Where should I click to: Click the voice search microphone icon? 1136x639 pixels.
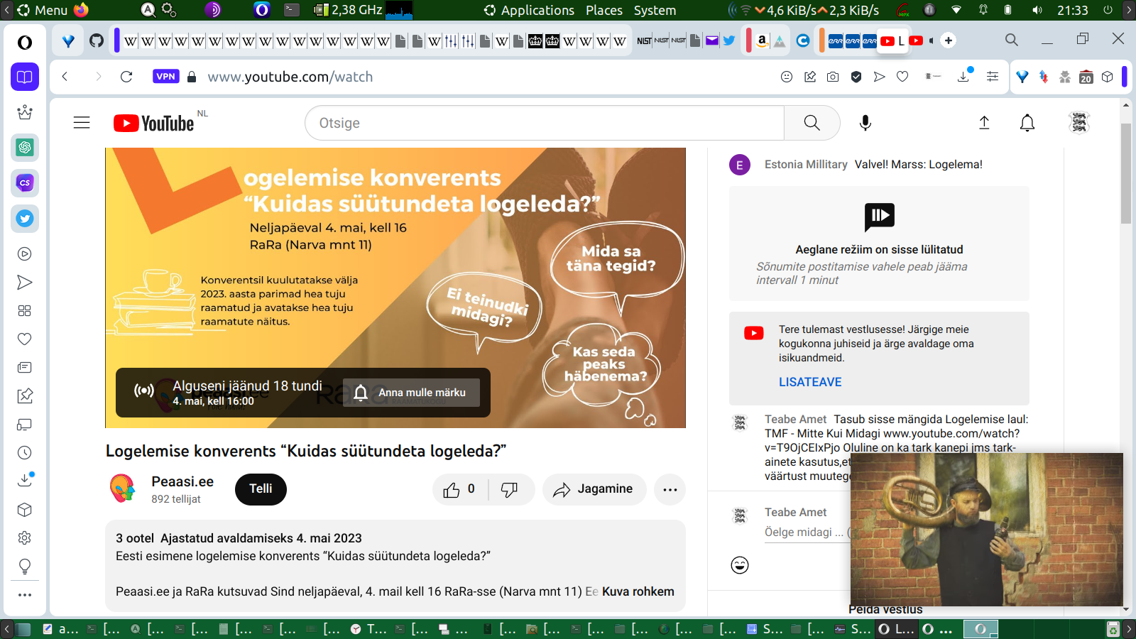(865, 123)
